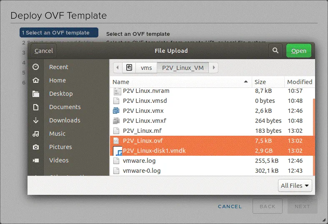The height and width of the screenshot is (224, 328).
Task: Click the Videos camera icon in sidebar
Action: click(36, 160)
